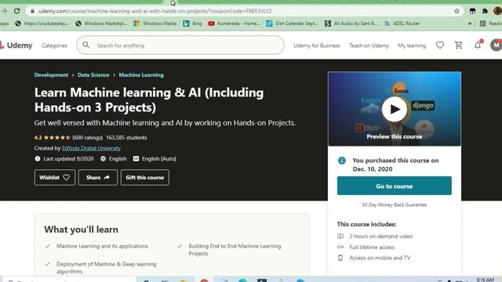The image size is (502, 282).
Task: Open the All Audio by Sant bookmark
Action: point(351,23)
